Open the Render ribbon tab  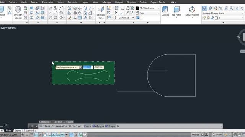pos(34,2)
